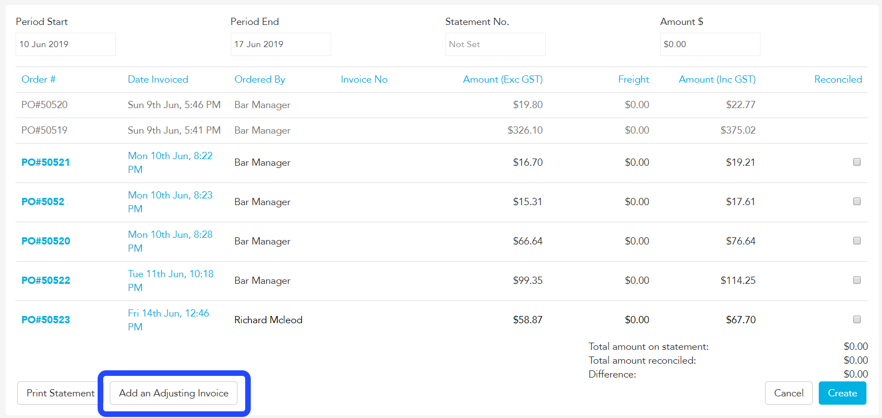Open the Tue 11th Jun, 10:18 PM date link
The height and width of the screenshot is (418, 882).
(x=170, y=281)
